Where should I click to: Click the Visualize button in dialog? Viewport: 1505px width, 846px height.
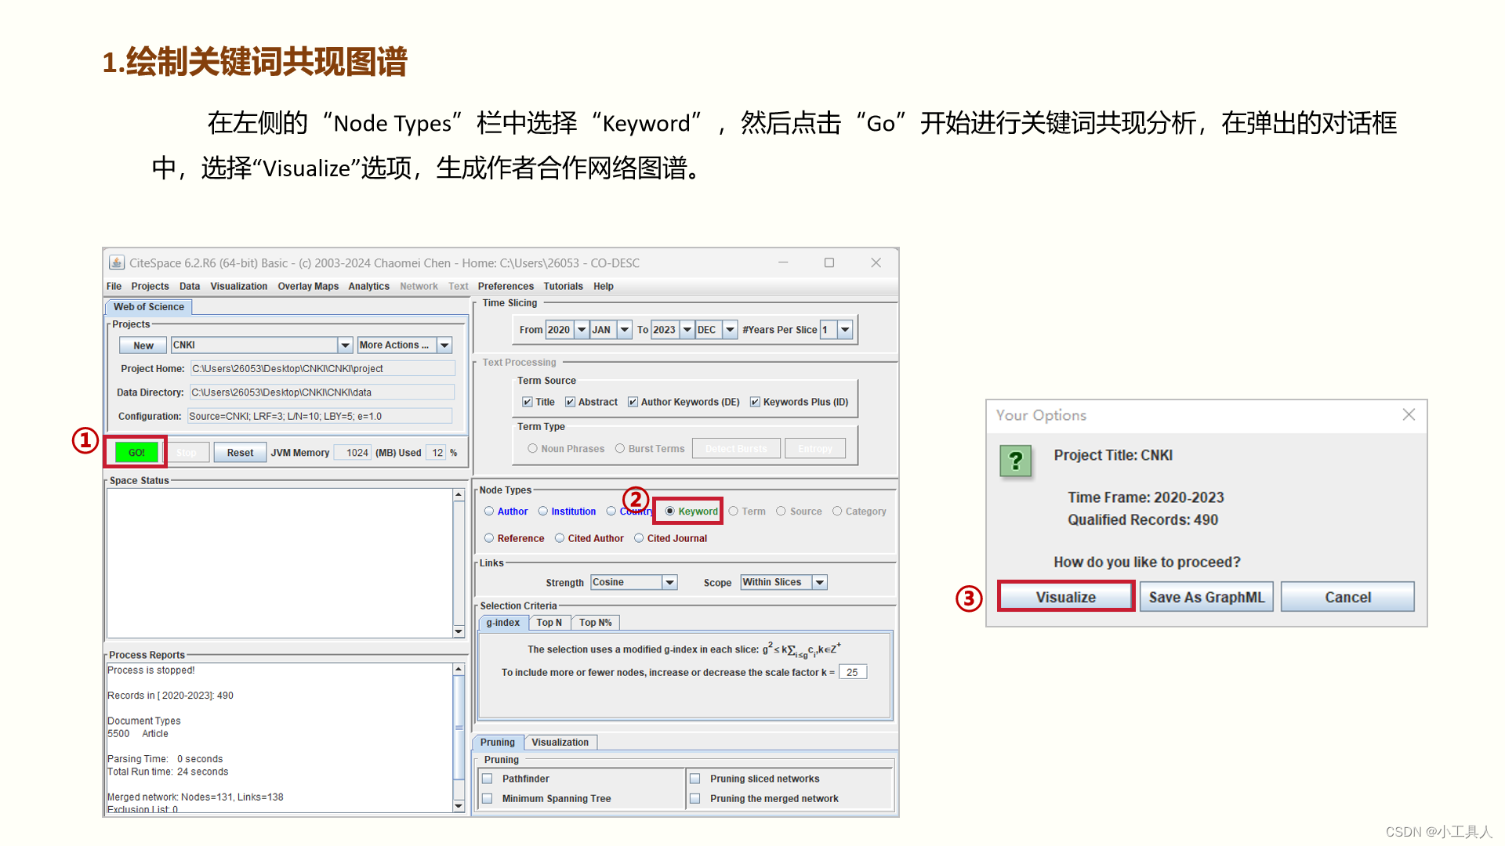click(x=1065, y=597)
